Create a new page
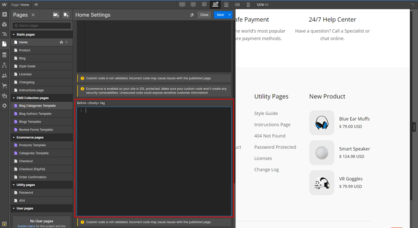 click(x=66, y=15)
